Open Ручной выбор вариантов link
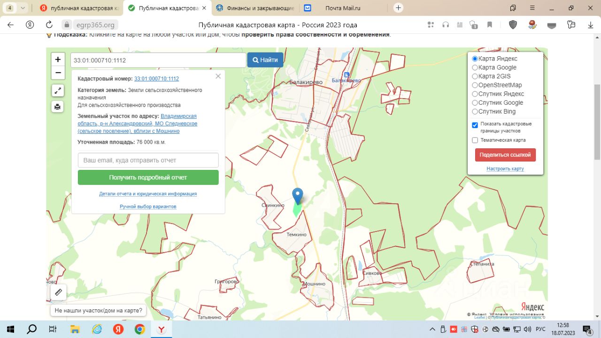 tap(148, 207)
